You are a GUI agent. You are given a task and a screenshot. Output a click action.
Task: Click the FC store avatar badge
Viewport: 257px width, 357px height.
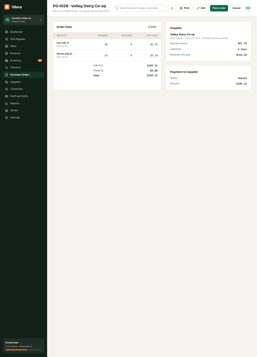pos(7,20)
